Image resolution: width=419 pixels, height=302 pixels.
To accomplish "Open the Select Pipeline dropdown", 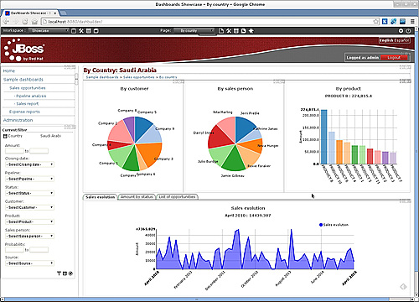I will tap(29, 179).
